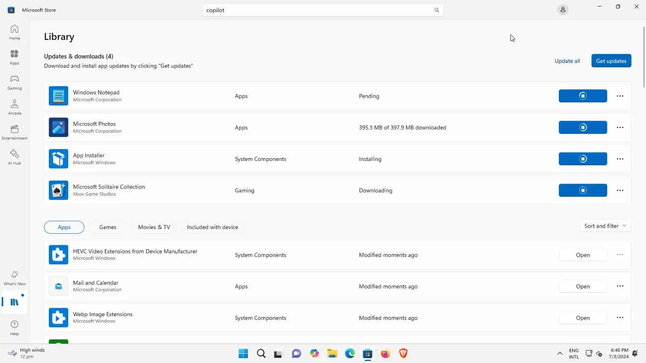Stop the App Installer installation
646x363 pixels.
pos(583,159)
